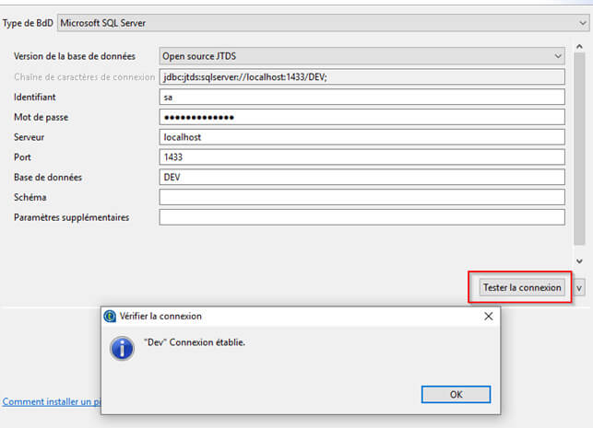Open the Type de BdD dropdown
This screenshot has width=593, height=428.
point(324,23)
